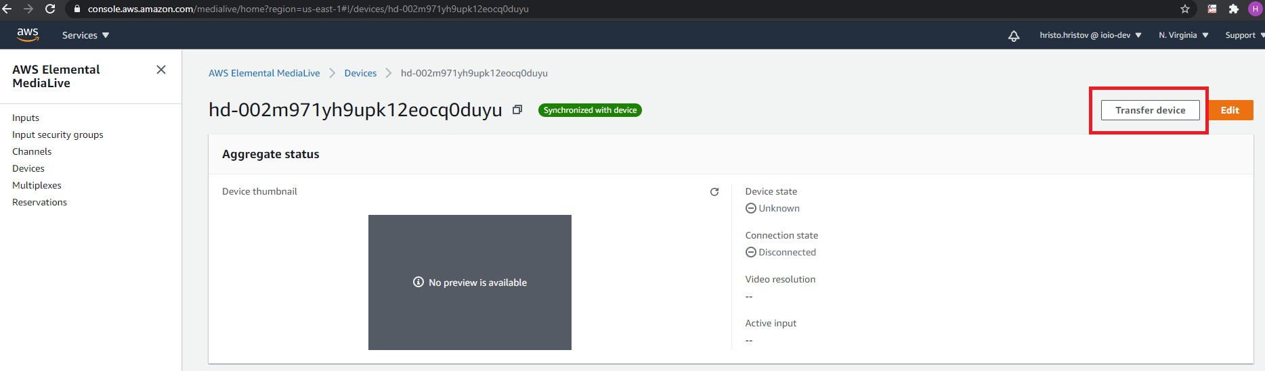
Task: Open Inputs in the sidebar
Action: [26, 118]
